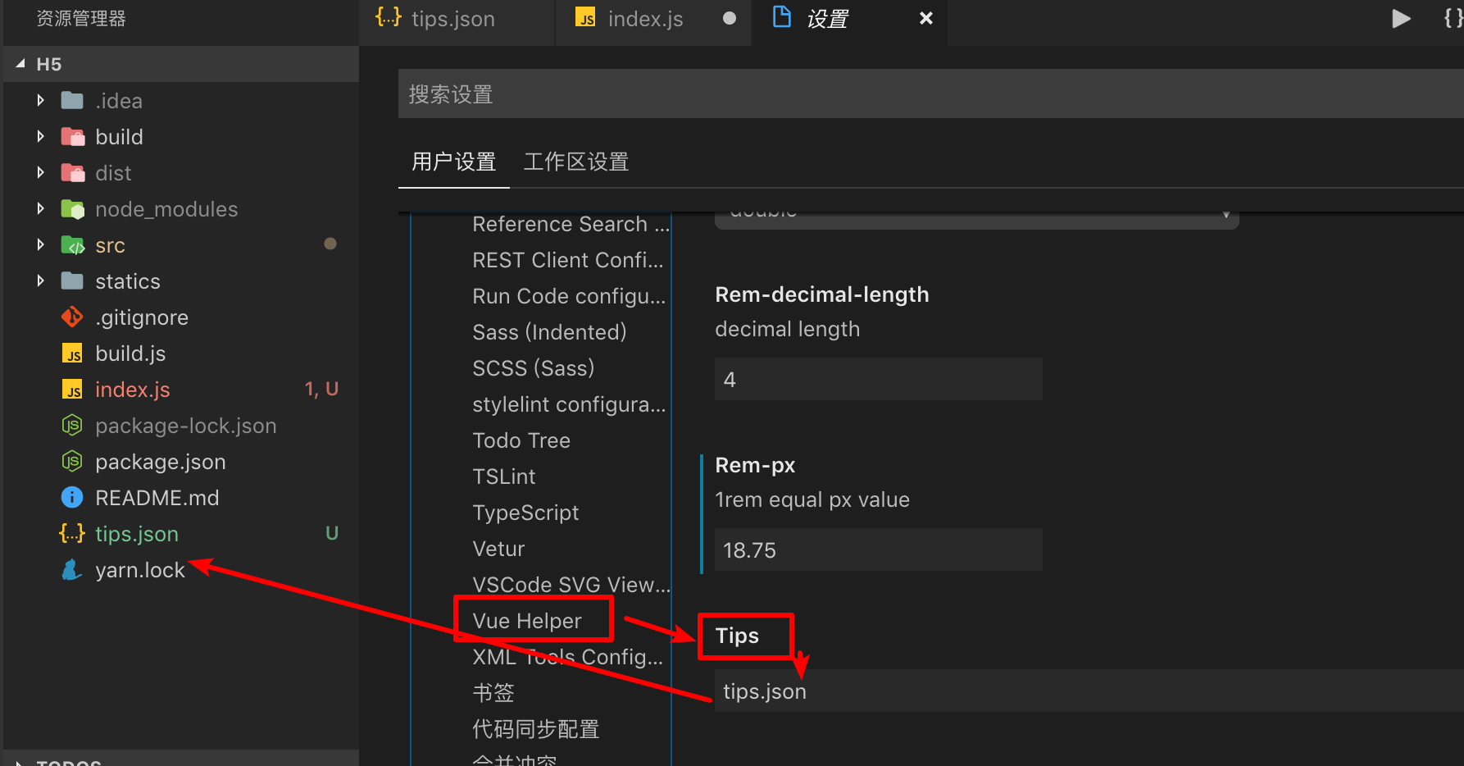Click the JS icon beside build.js
1464x766 pixels.
coord(72,353)
